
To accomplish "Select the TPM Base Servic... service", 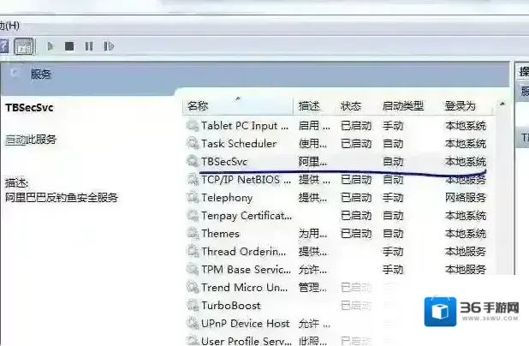I will coord(337,269).
